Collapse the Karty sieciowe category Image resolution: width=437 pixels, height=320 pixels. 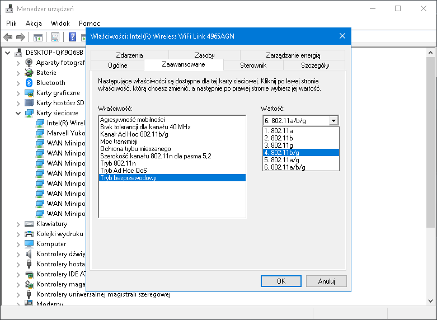18,113
